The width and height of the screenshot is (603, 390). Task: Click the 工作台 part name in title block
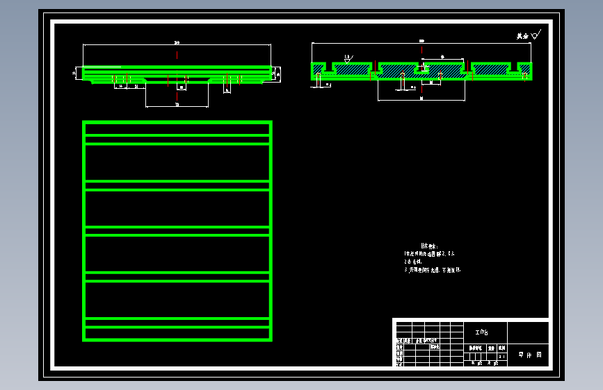pyautogui.click(x=481, y=332)
